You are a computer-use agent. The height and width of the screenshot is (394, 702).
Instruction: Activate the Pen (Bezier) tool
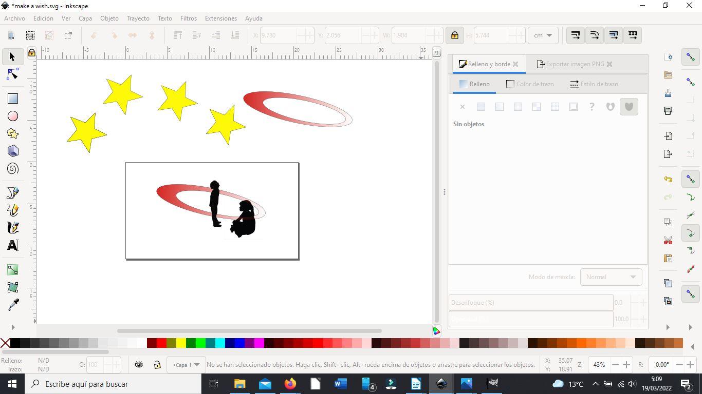pos(12,193)
